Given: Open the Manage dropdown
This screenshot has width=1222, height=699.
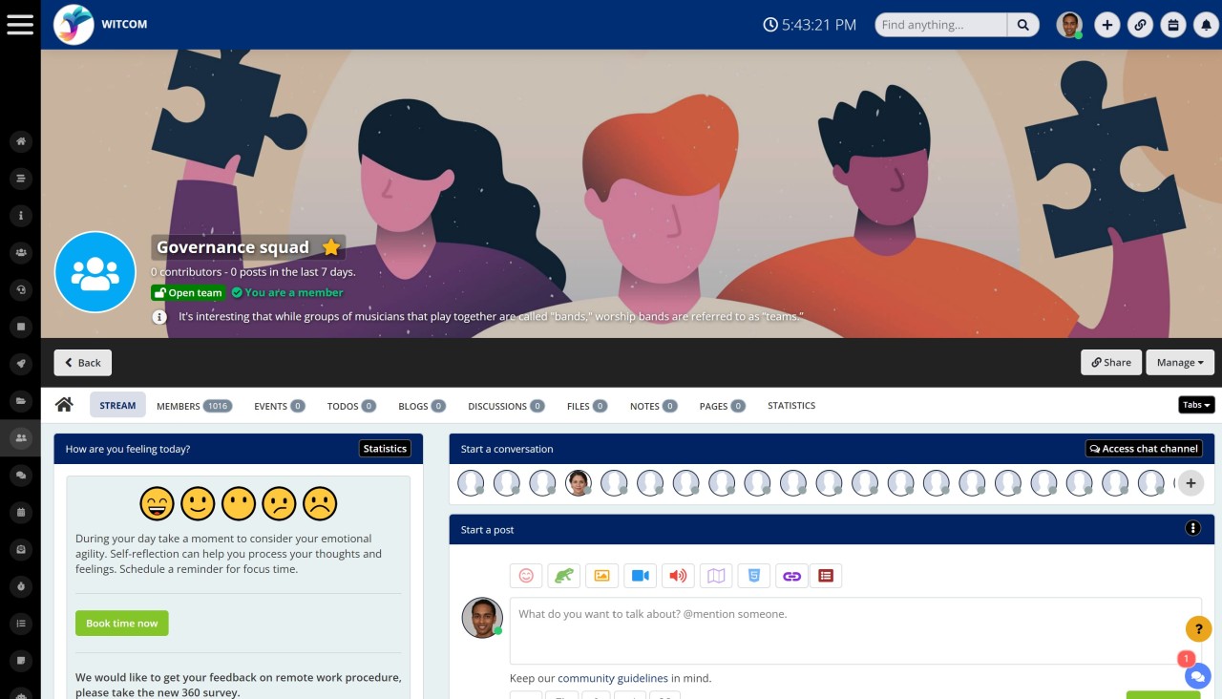Looking at the screenshot, I should [x=1180, y=362].
